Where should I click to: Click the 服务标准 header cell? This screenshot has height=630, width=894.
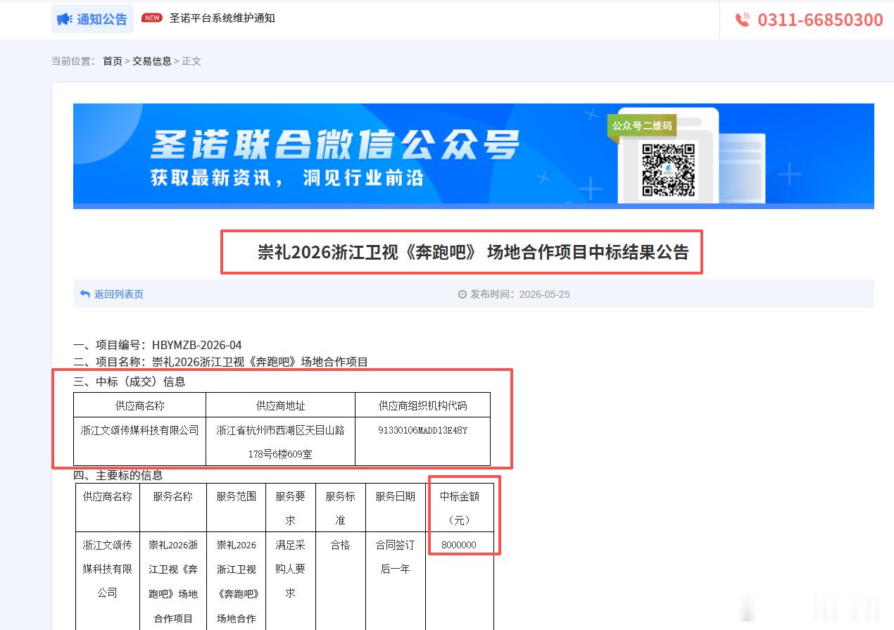click(x=341, y=508)
